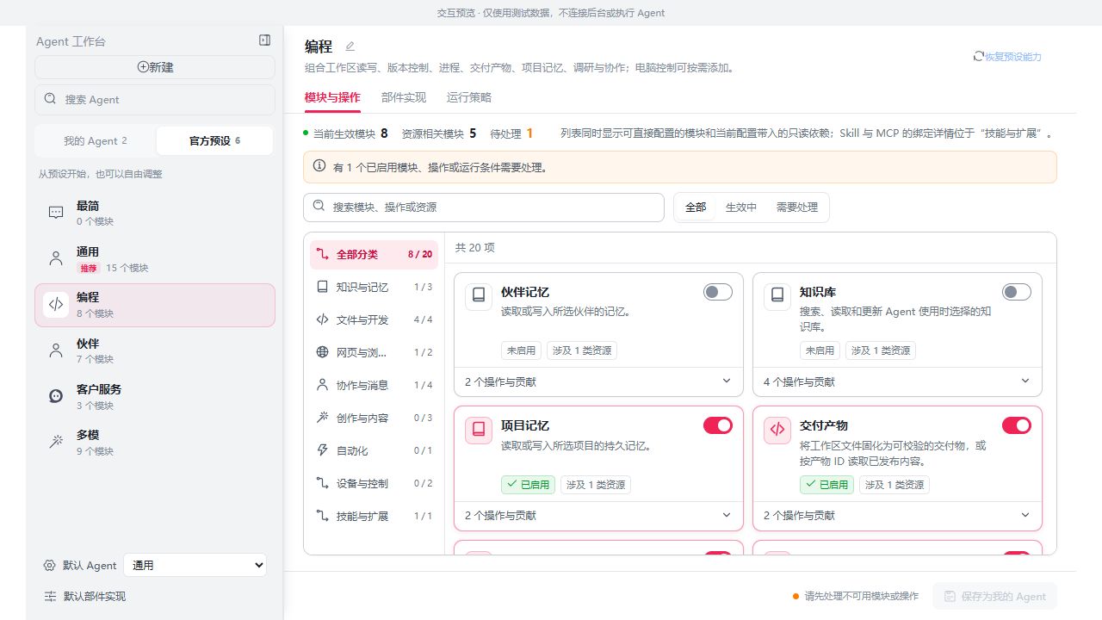
Task: Click the 恢复预设能力 refresh icon
Action: pos(978,56)
